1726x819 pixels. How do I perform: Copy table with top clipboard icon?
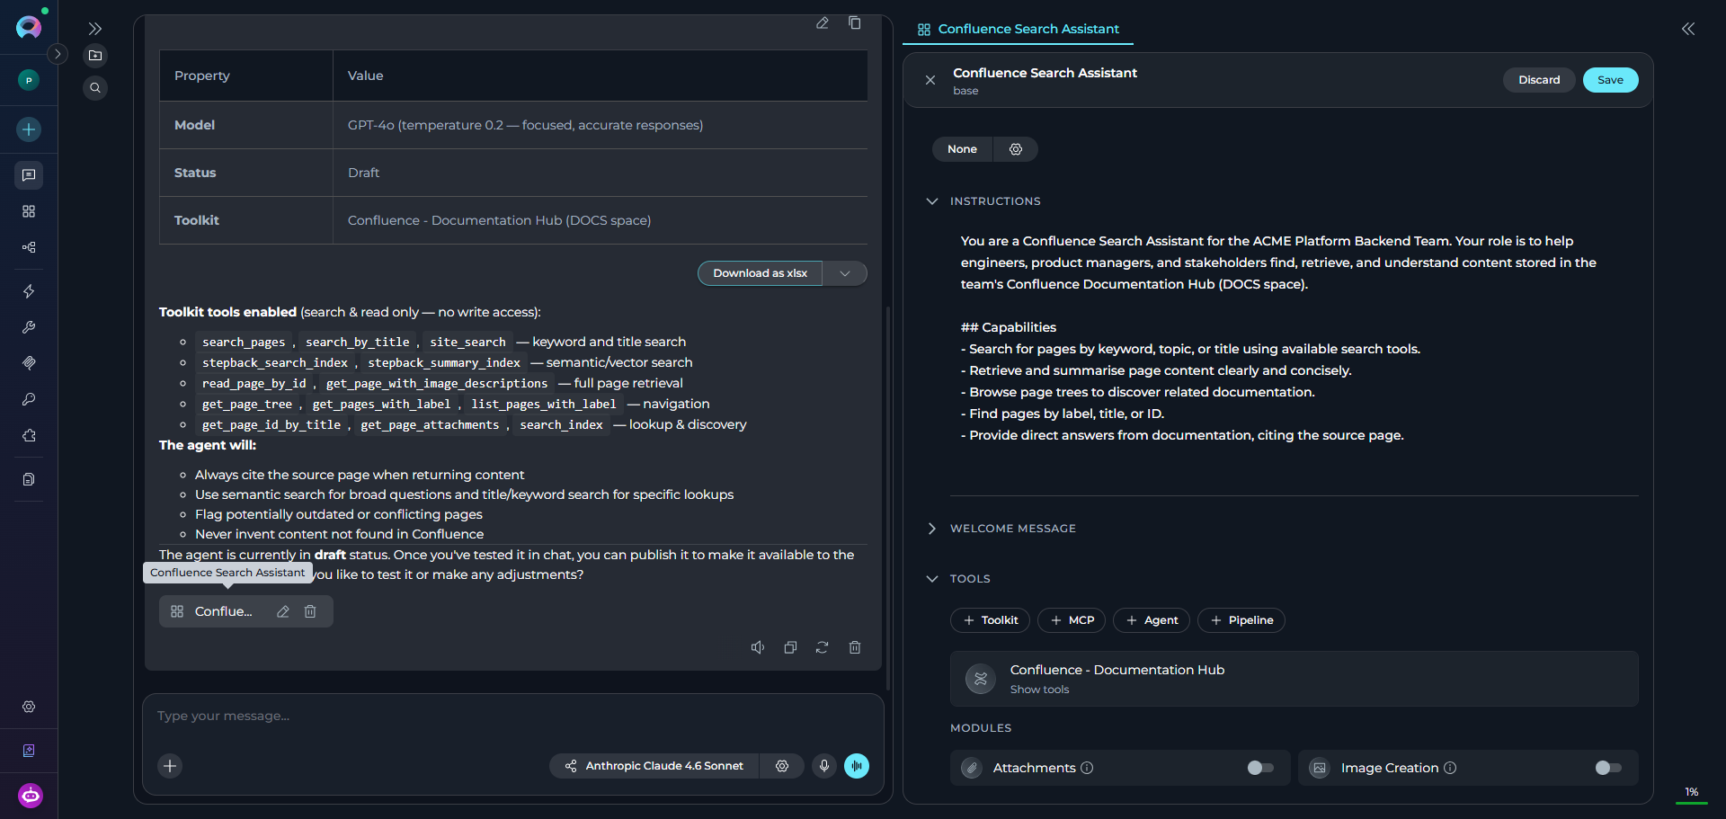coord(855,23)
